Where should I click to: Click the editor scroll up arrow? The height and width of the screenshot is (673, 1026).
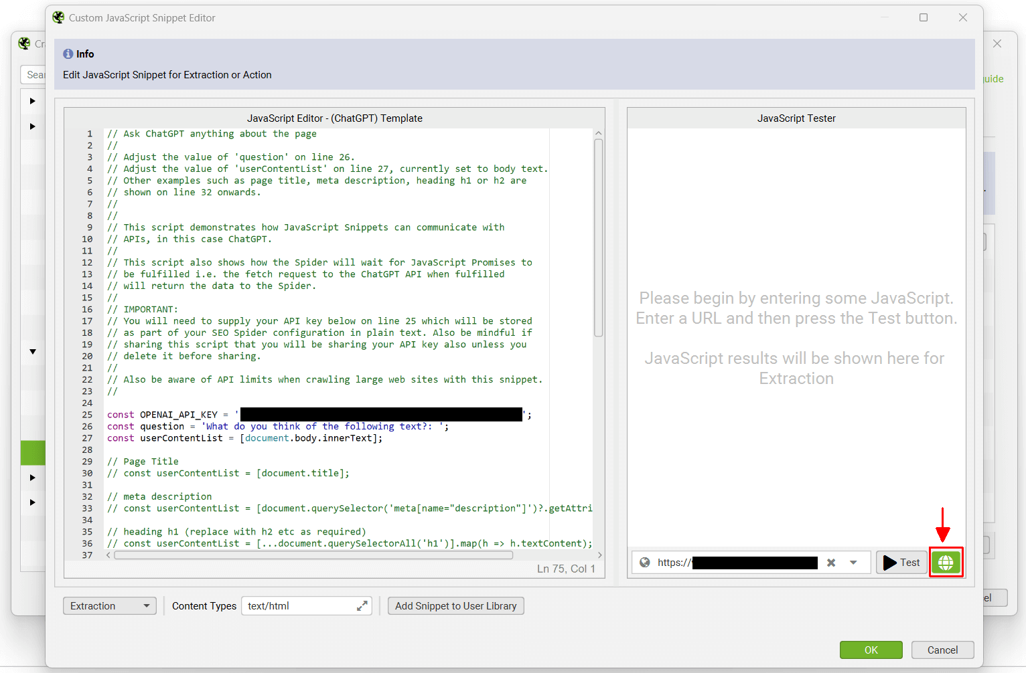[599, 133]
